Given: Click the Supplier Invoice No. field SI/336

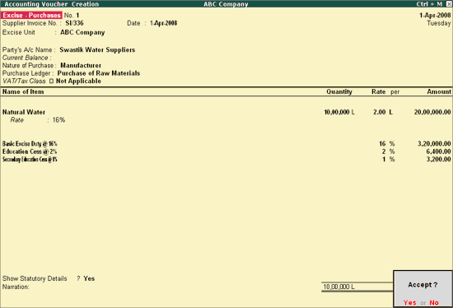Looking at the screenshot, I should (x=74, y=23).
